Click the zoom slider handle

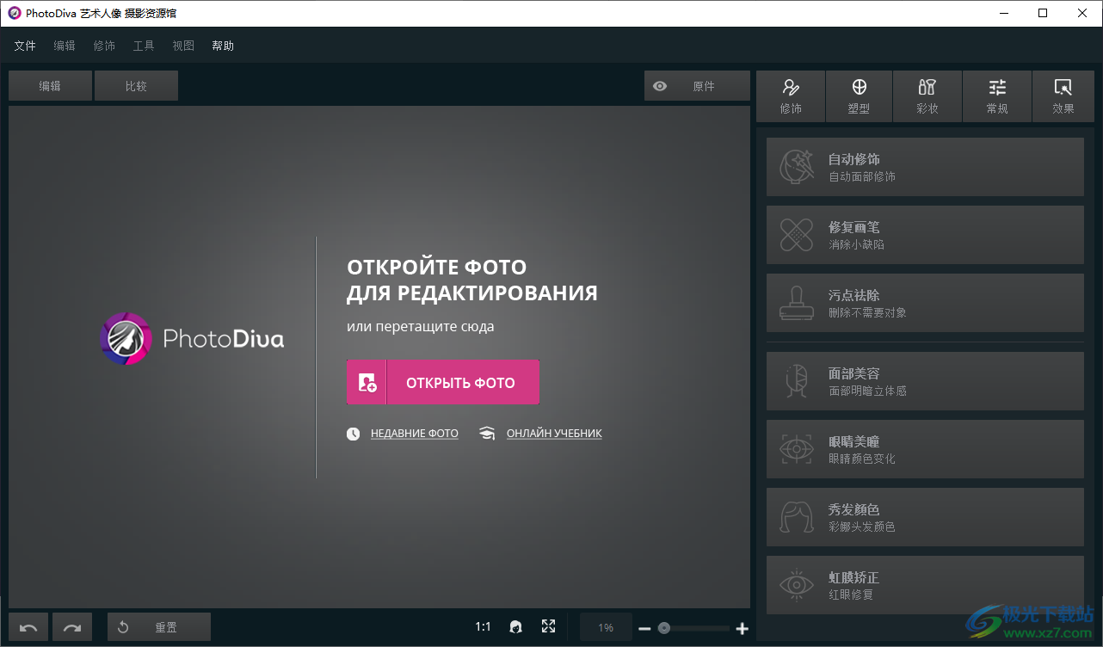(664, 628)
